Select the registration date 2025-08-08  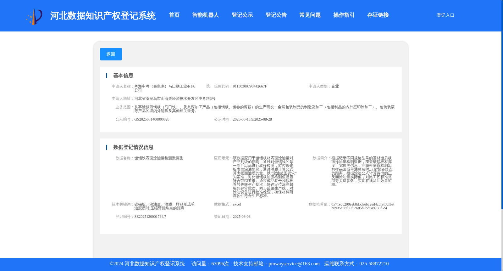[242, 217]
